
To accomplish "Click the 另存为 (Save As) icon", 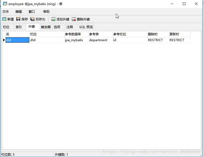I will point(32,19).
